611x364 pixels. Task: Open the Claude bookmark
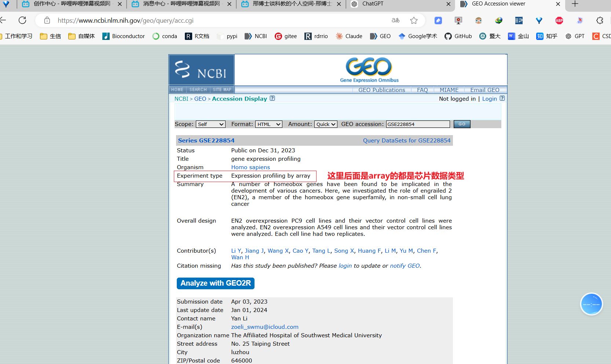coord(348,36)
